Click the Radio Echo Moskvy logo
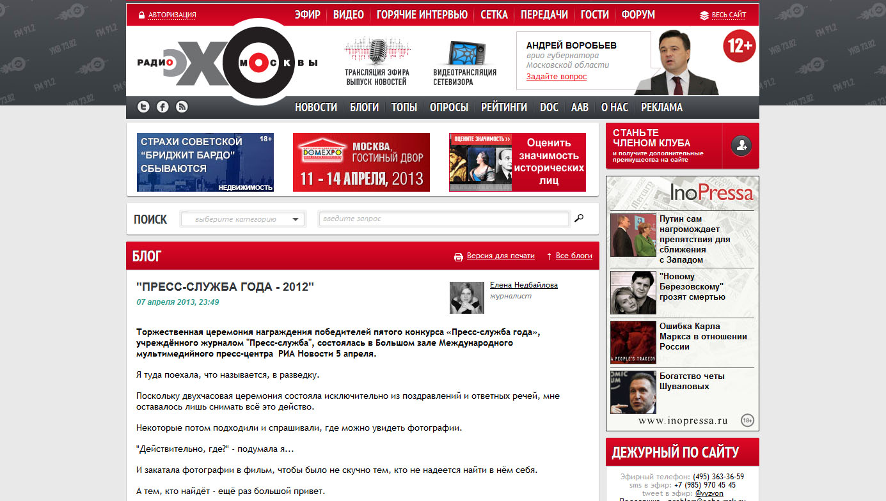The image size is (886, 501). click(x=227, y=63)
